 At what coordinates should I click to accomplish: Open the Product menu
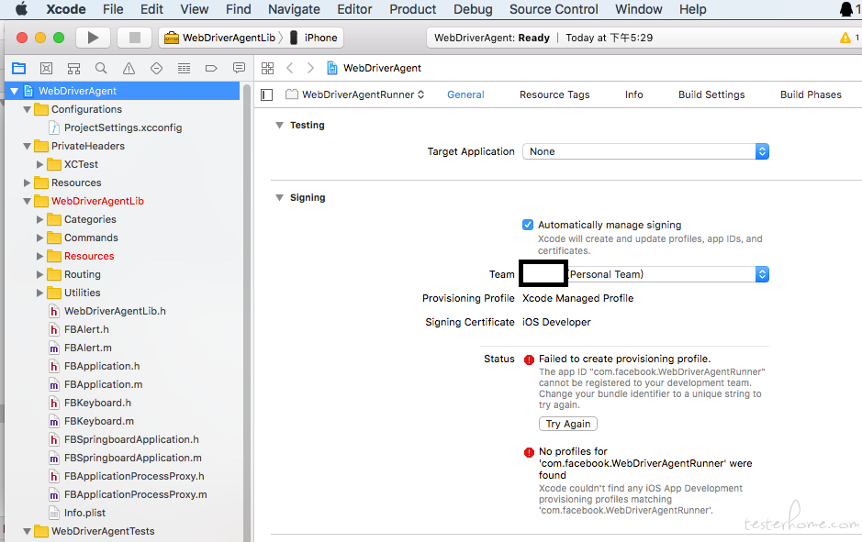[412, 9]
